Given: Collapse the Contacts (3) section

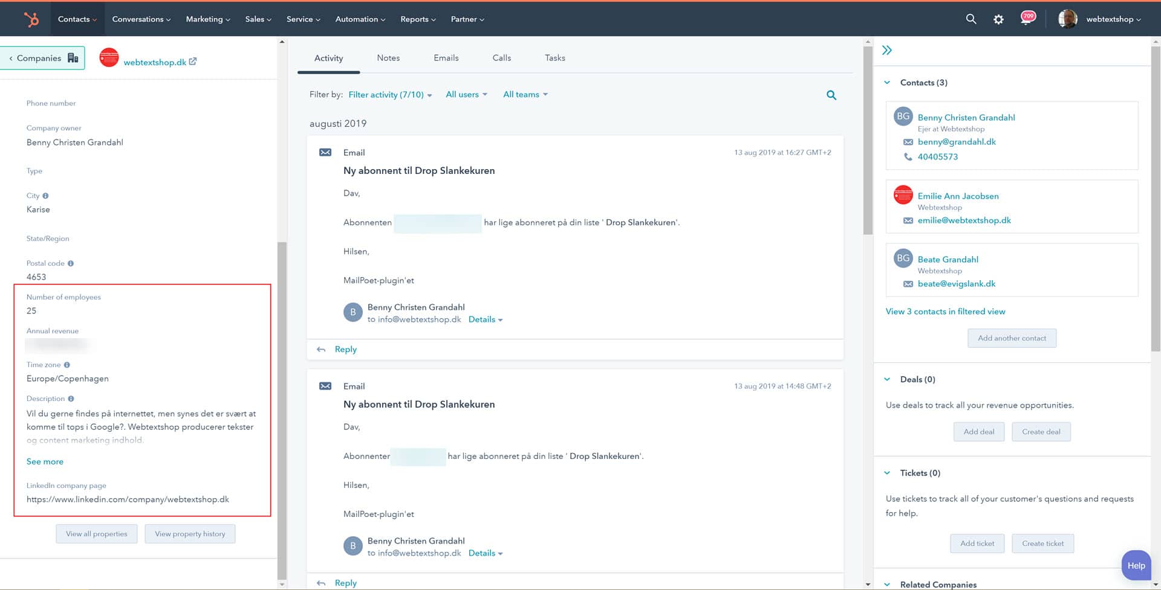Looking at the screenshot, I should pos(887,83).
